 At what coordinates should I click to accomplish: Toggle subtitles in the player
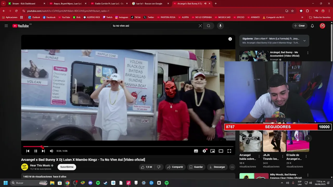tap(196, 151)
